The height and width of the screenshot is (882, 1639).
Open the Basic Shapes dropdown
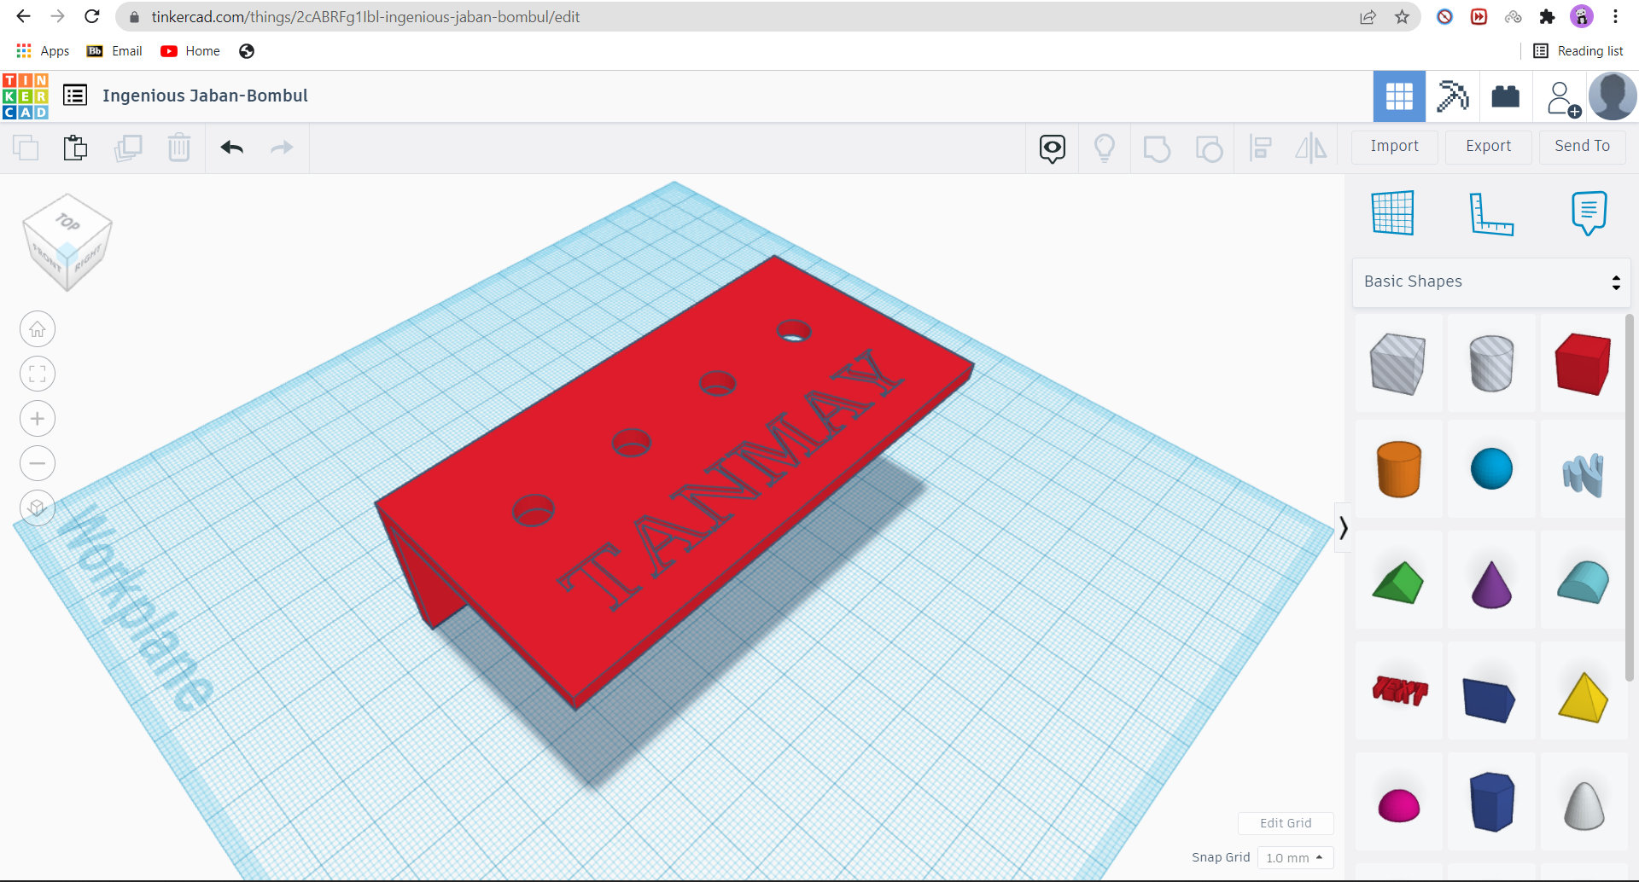tap(1491, 282)
